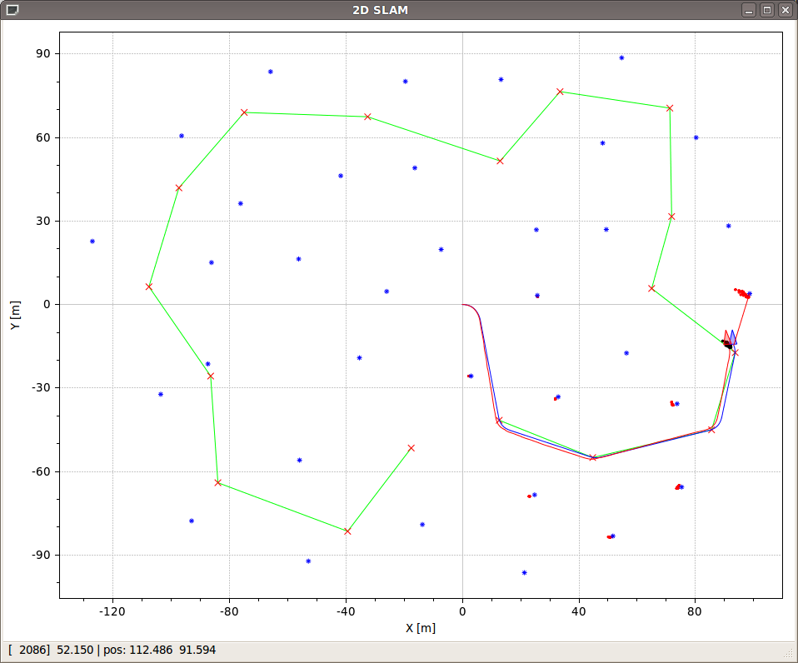Click the final waypoint ending the green path
This screenshot has width=798, height=663.
pos(411,448)
